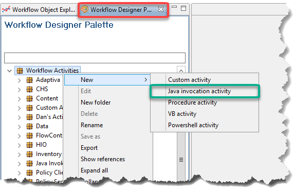Expand the Inventory folder node
The height and width of the screenshot is (189, 294).
tap(20, 154)
